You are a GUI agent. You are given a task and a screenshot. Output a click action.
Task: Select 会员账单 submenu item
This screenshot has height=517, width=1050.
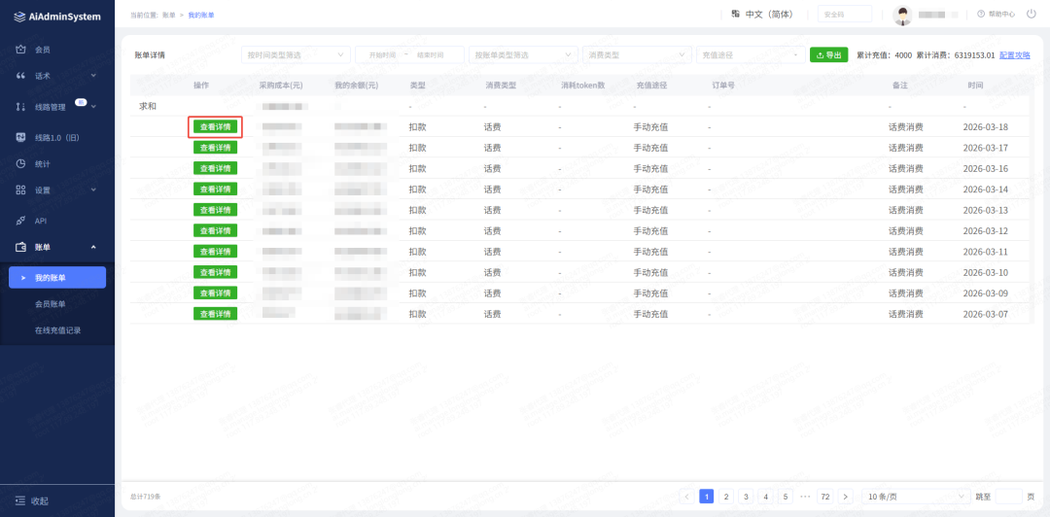51,304
